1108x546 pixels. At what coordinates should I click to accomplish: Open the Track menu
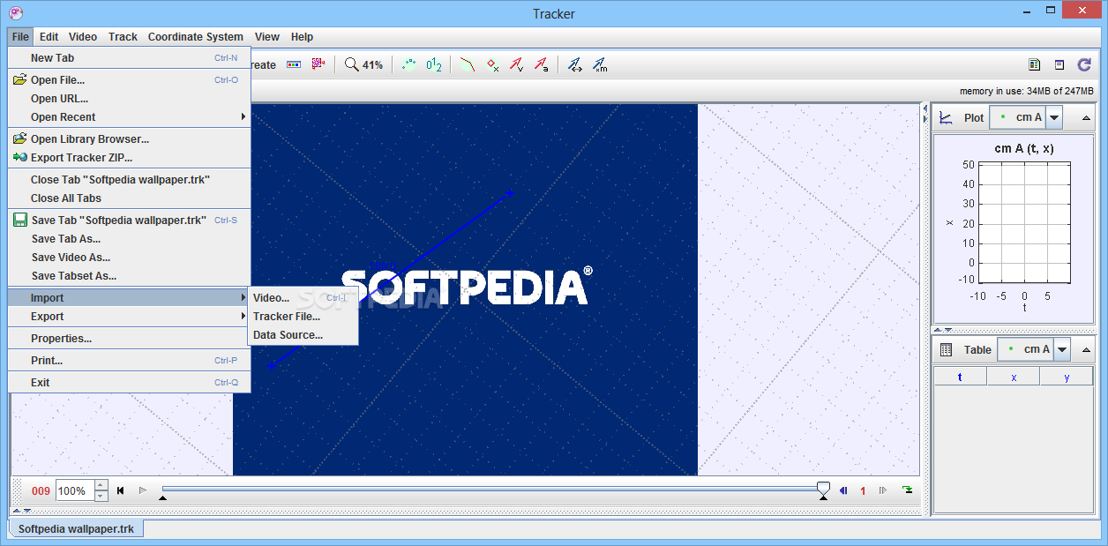tap(123, 36)
